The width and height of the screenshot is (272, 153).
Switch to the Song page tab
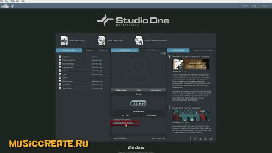(x=254, y=6)
